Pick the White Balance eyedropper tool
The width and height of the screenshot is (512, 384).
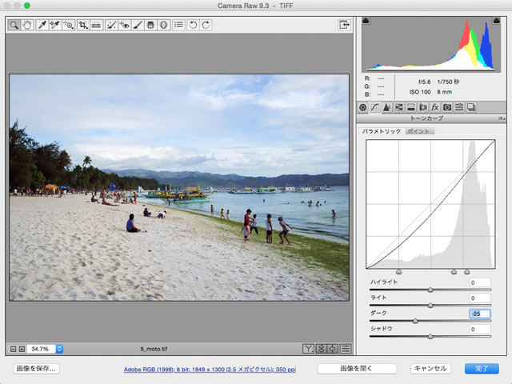[42, 26]
